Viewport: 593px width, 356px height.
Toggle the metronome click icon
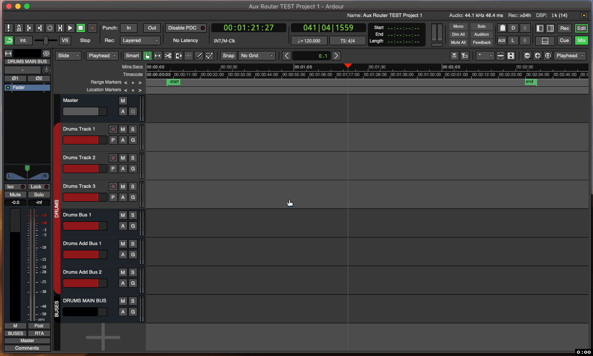(x=19, y=28)
